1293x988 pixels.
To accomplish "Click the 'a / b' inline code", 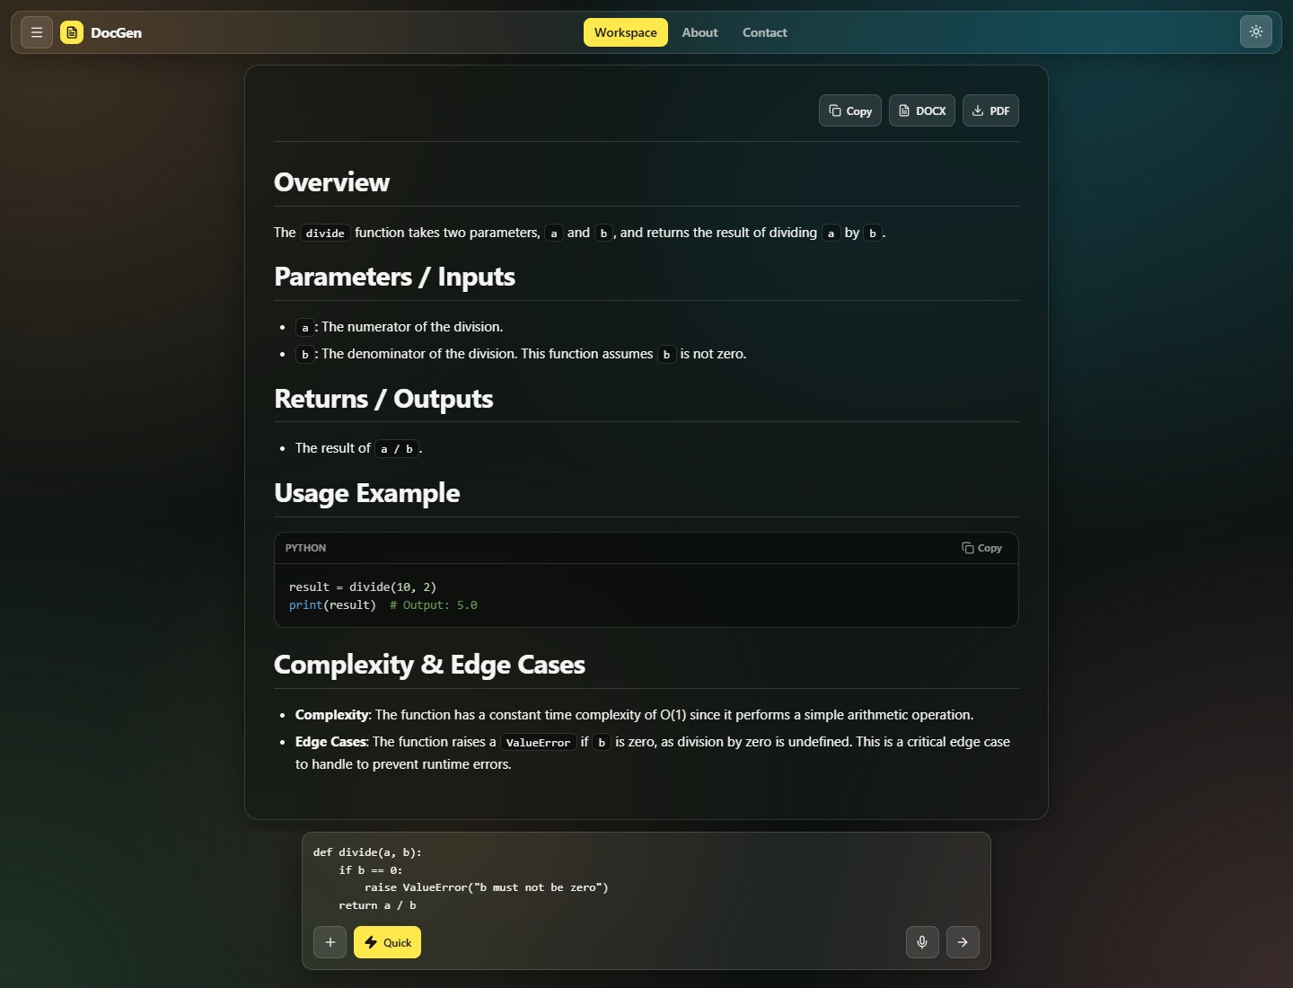I will point(396,448).
